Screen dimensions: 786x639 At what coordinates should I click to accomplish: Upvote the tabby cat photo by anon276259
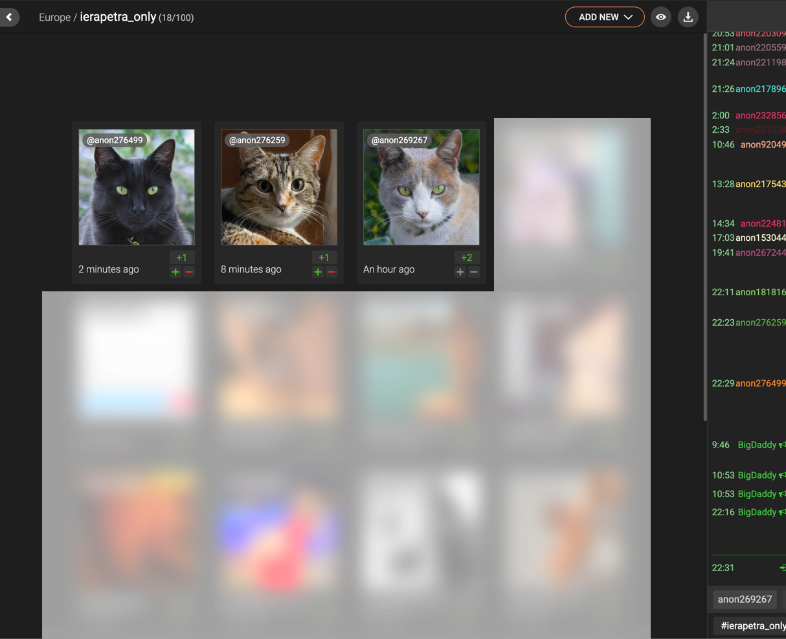318,272
